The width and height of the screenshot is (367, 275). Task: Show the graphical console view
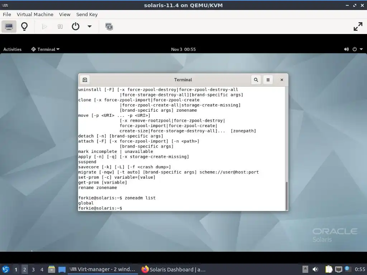pos(9,26)
